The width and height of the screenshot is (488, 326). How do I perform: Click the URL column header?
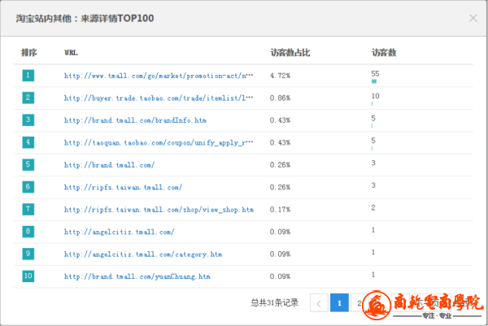coord(71,53)
